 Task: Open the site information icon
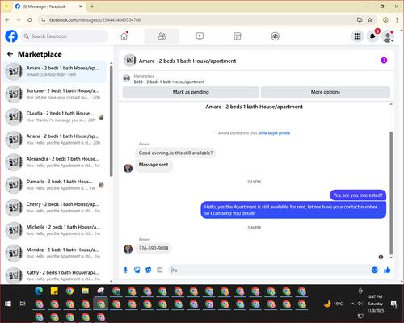(x=43, y=19)
